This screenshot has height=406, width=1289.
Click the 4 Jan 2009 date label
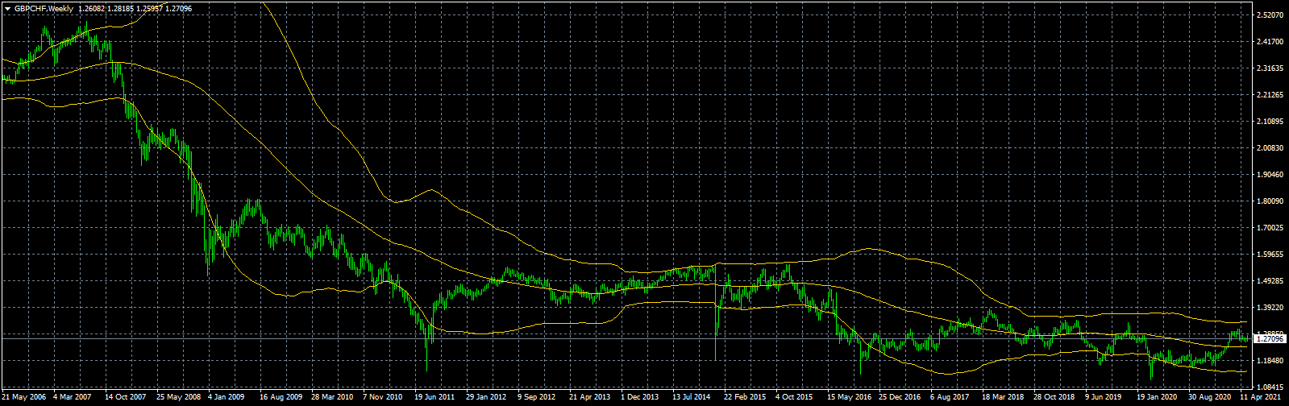click(x=227, y=397)
